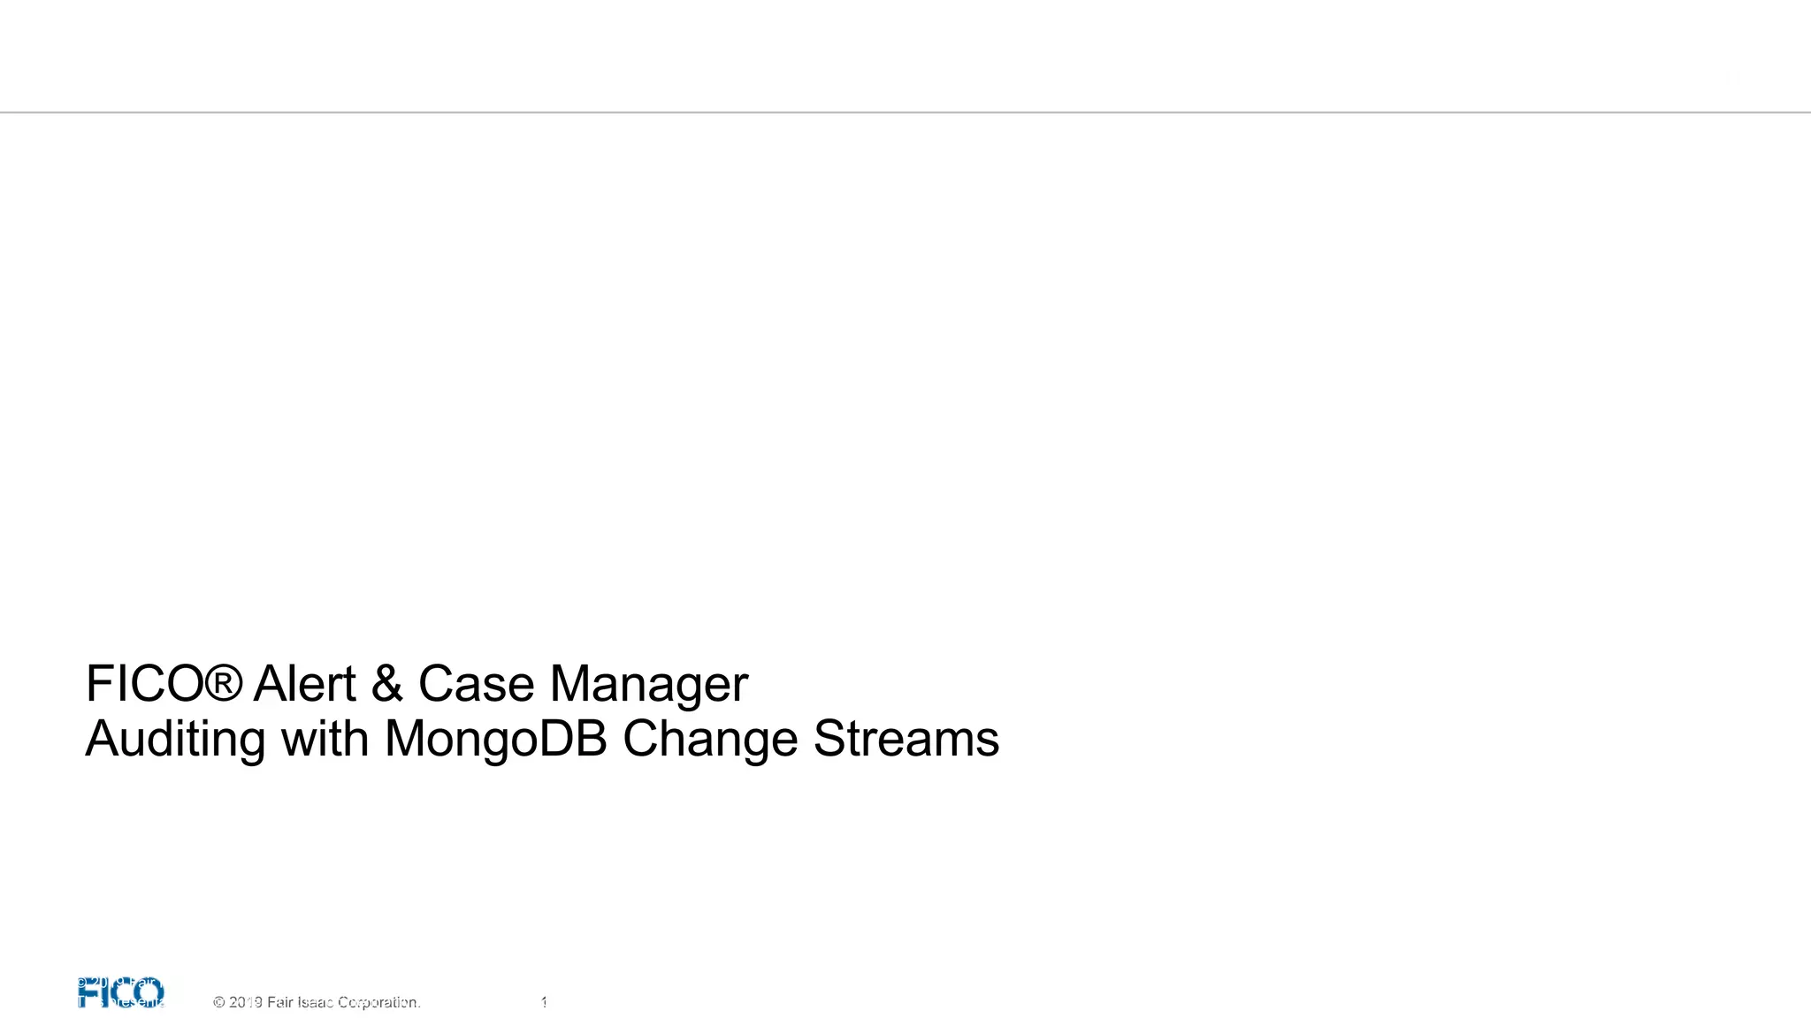Click the word Corporation in the footer
The width and height of the screenshot is (1811, 1018).
[x=378, y=1002]
